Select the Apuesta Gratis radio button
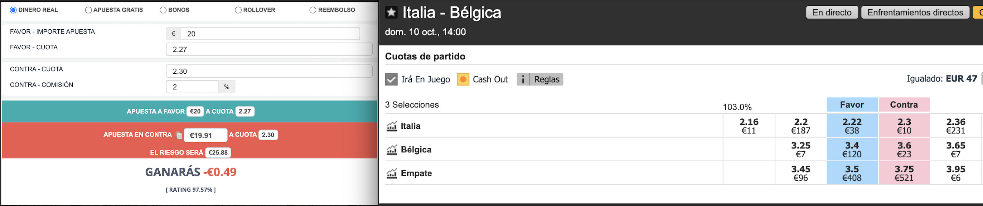 click(x=88, y=10)
